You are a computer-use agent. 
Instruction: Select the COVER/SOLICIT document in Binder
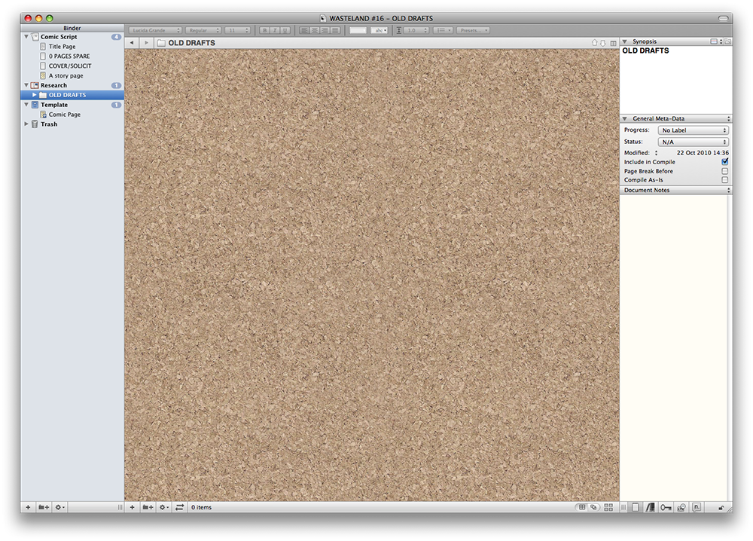coord(70,66)
